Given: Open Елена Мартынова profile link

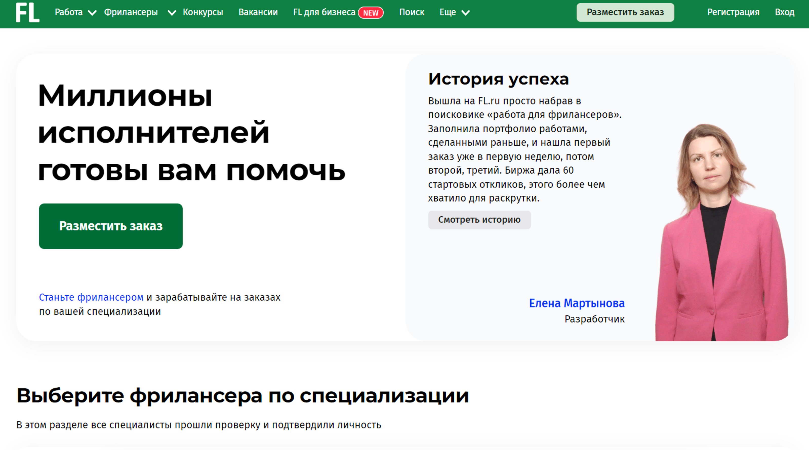Looking at the screenshot, I should [577, 303].
